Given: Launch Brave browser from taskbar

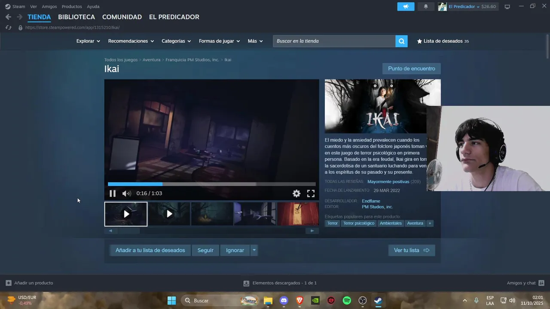Looking at the screenshot, I should point(299,300).
